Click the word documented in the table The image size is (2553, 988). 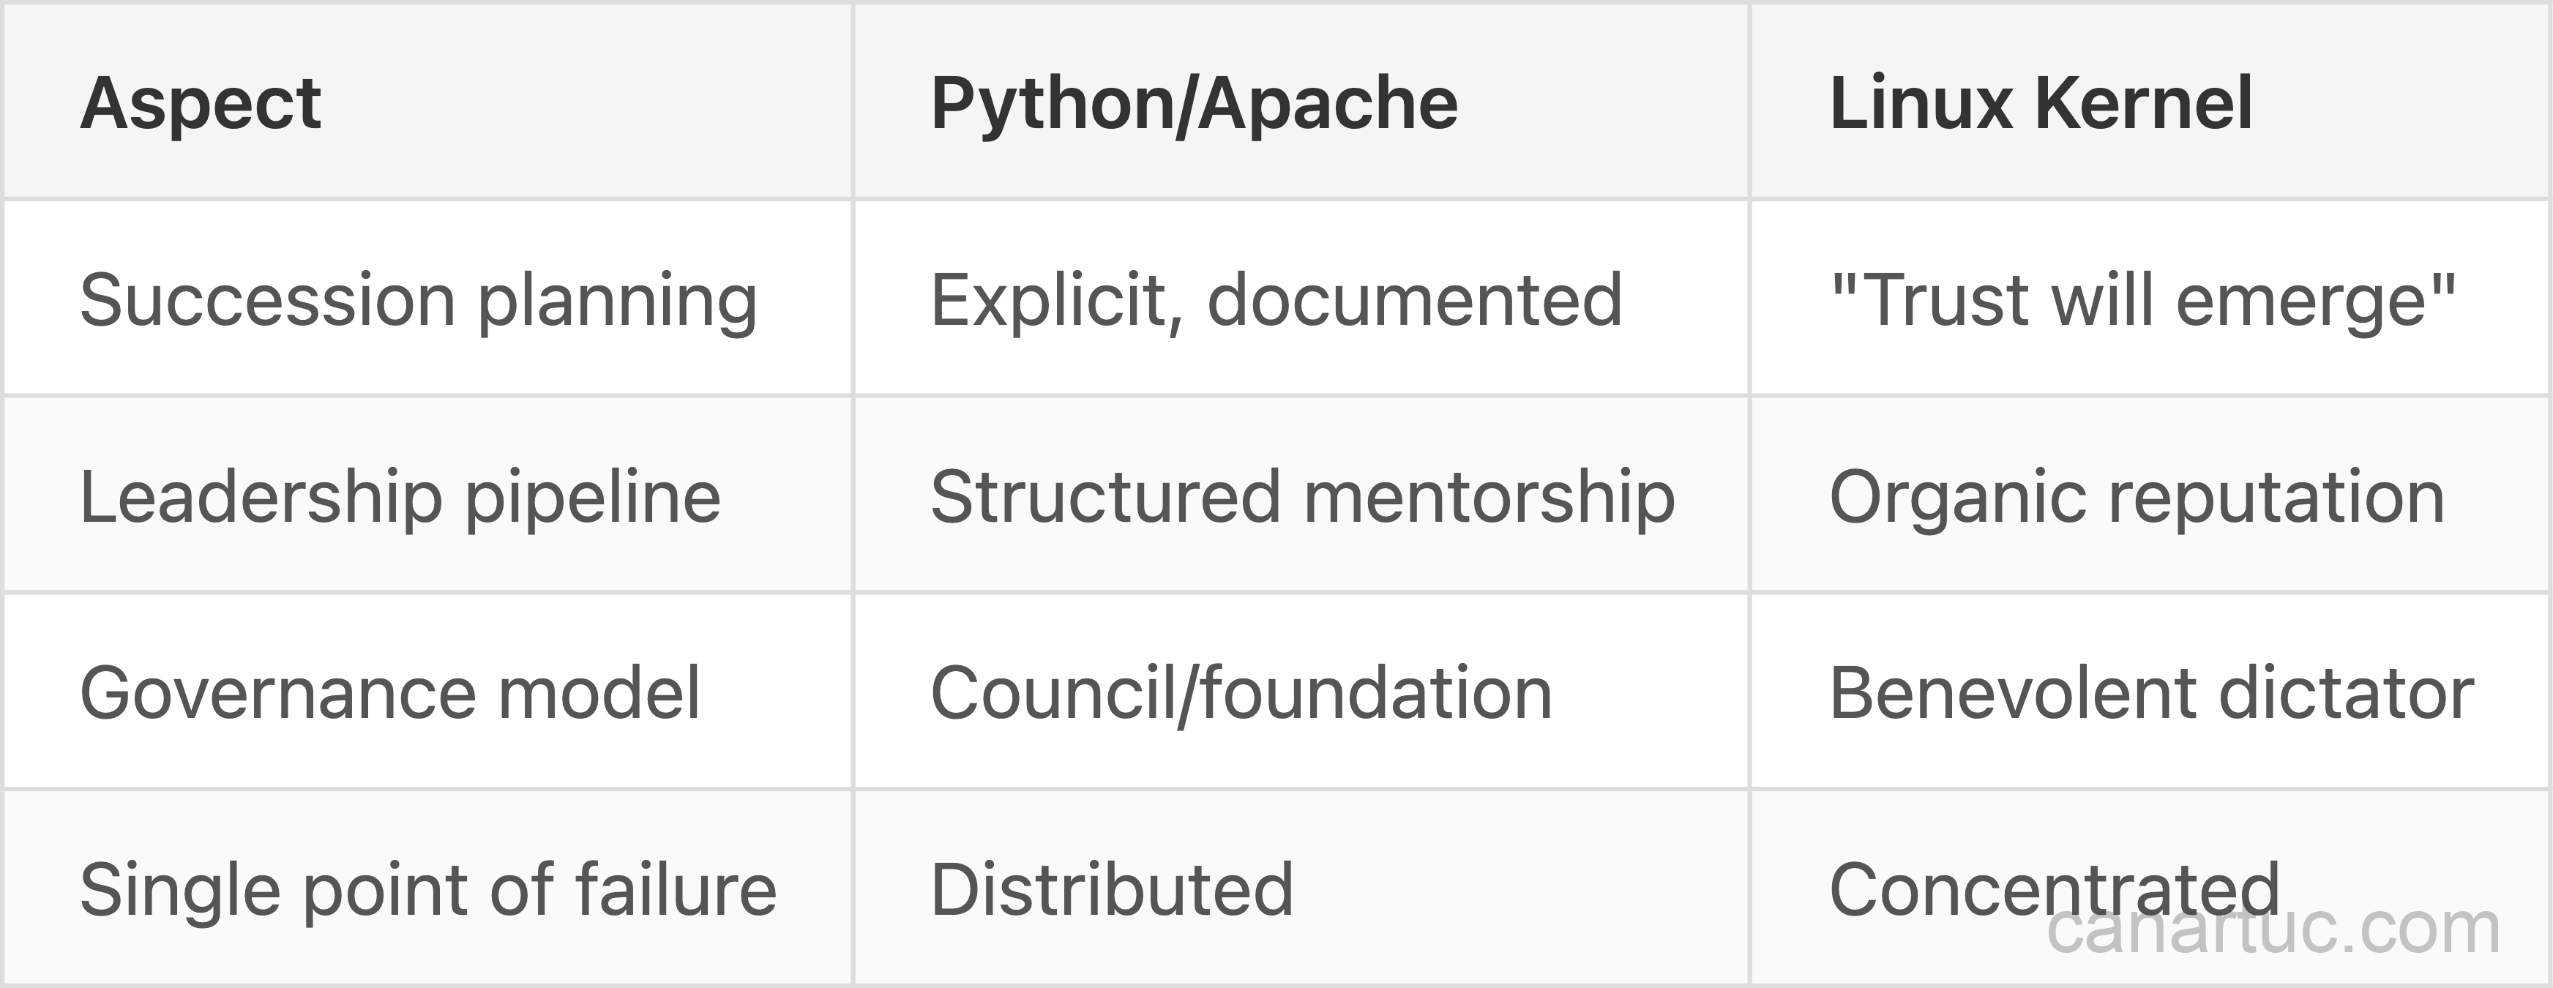(x=1414, y=299)
